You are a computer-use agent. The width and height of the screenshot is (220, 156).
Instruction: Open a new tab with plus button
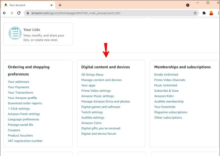60,5
